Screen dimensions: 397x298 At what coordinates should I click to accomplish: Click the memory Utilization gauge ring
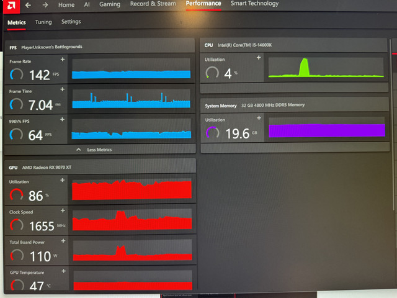[x=213, y=132]
